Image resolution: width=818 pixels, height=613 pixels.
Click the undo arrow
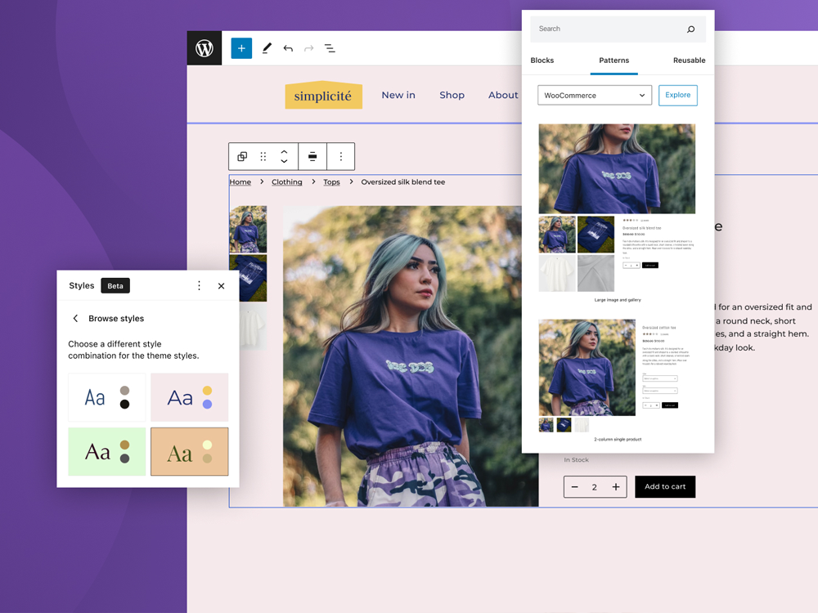tap(288, 48)
